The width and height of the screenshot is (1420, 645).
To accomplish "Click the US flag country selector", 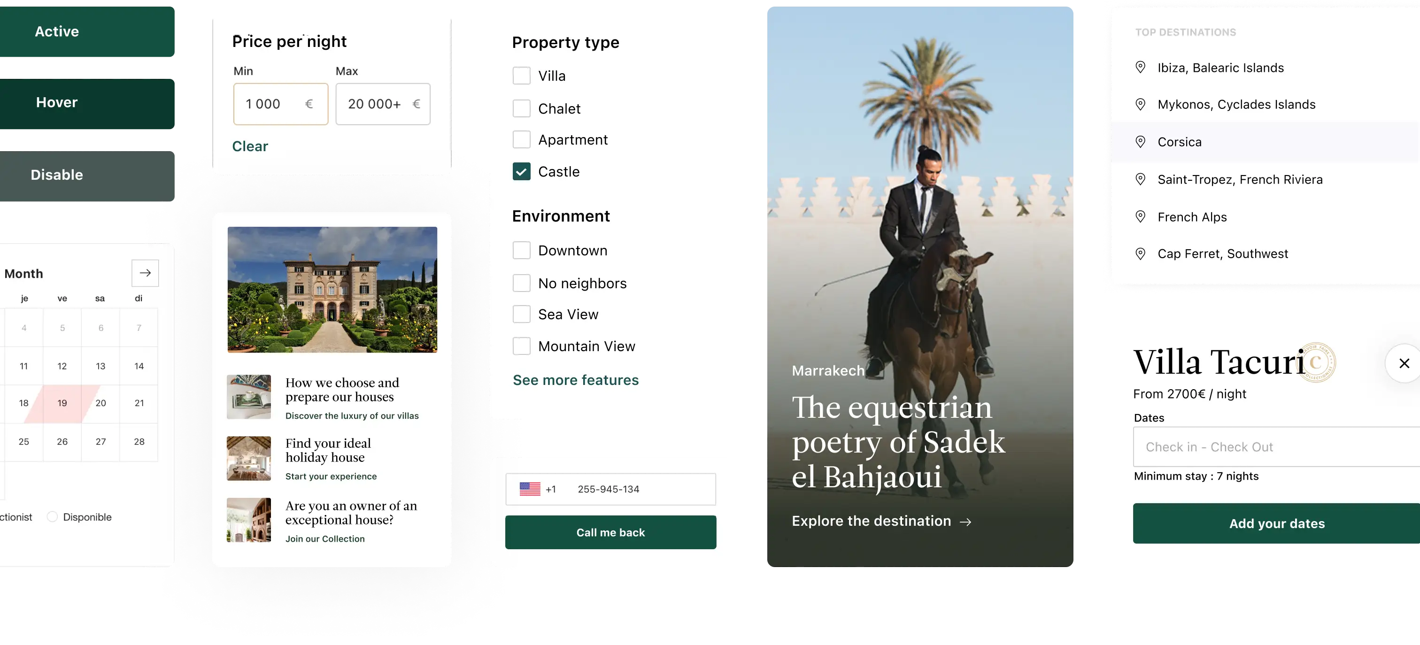I will (530, 489).
